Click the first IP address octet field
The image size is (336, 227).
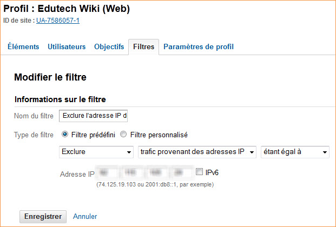tap(106, 172)
